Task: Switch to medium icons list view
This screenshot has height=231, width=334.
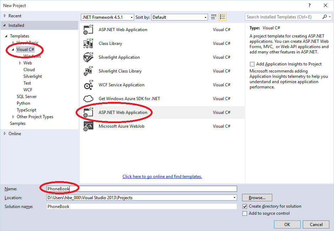Action: (223, 17)
